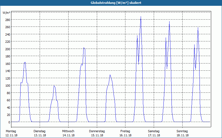The width and height of the screenshot is (222, 138).
Task: Click the 200 y-axis value
Action: (8, 49)
